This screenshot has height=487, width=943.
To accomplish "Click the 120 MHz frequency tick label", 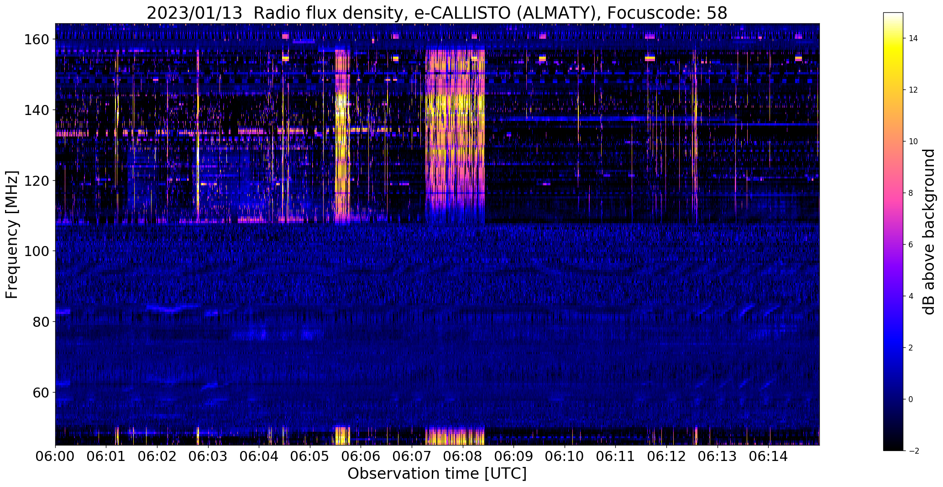I will (x=36, y=181).
